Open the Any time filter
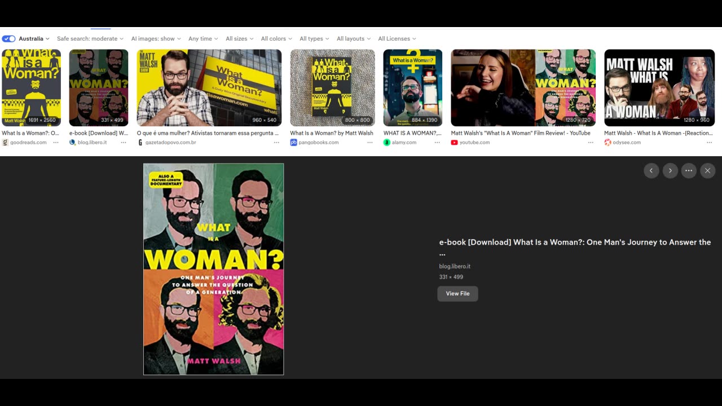 point(203,39)
